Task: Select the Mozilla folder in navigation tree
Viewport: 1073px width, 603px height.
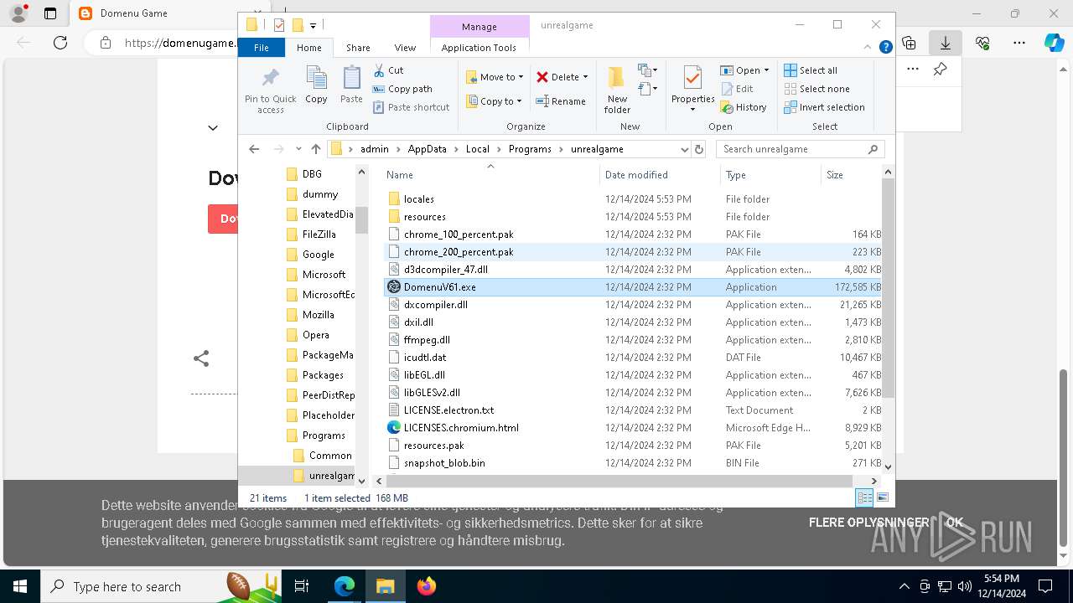Action: (x=318, y=315)
